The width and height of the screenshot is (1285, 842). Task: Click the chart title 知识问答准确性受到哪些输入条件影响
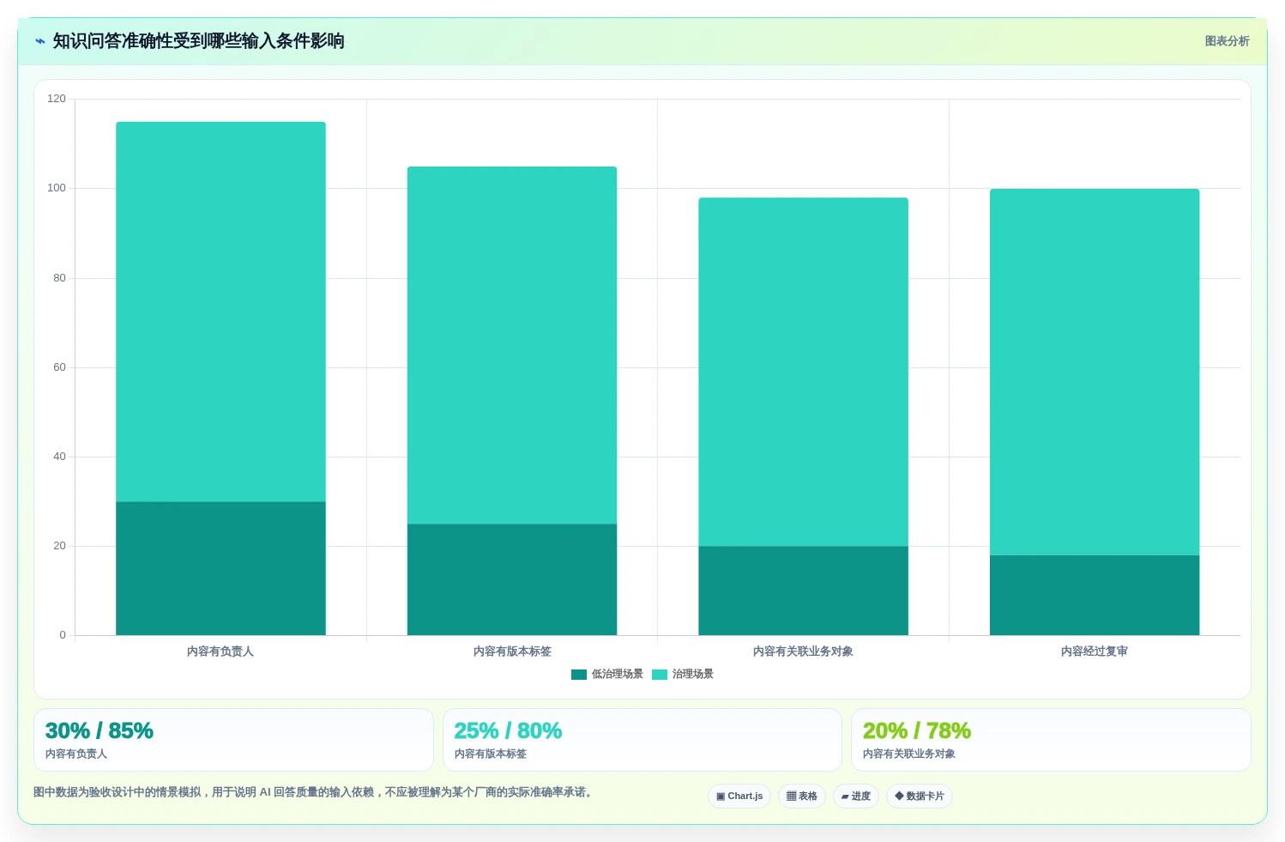pyautogui.click(x=199, y=41)
